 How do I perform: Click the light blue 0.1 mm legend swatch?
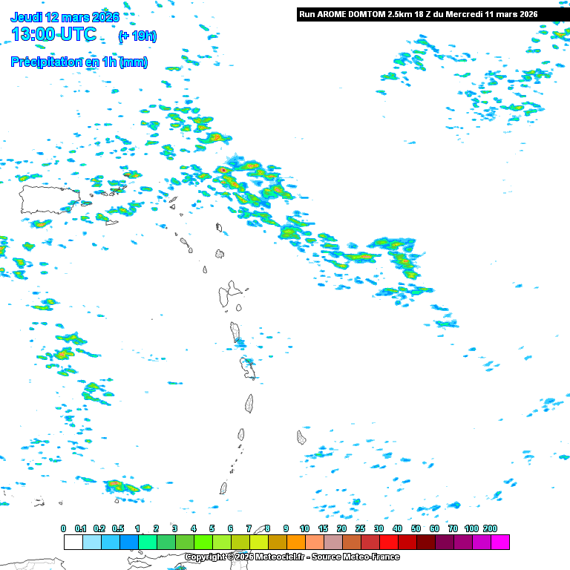(91, 543)
